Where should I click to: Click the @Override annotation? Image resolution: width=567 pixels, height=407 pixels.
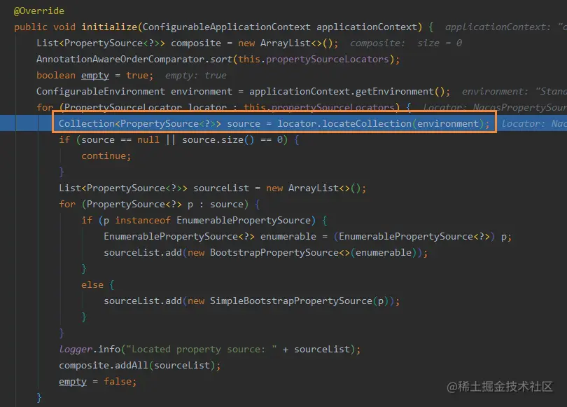pyautogui.click(x=39, y=11)
